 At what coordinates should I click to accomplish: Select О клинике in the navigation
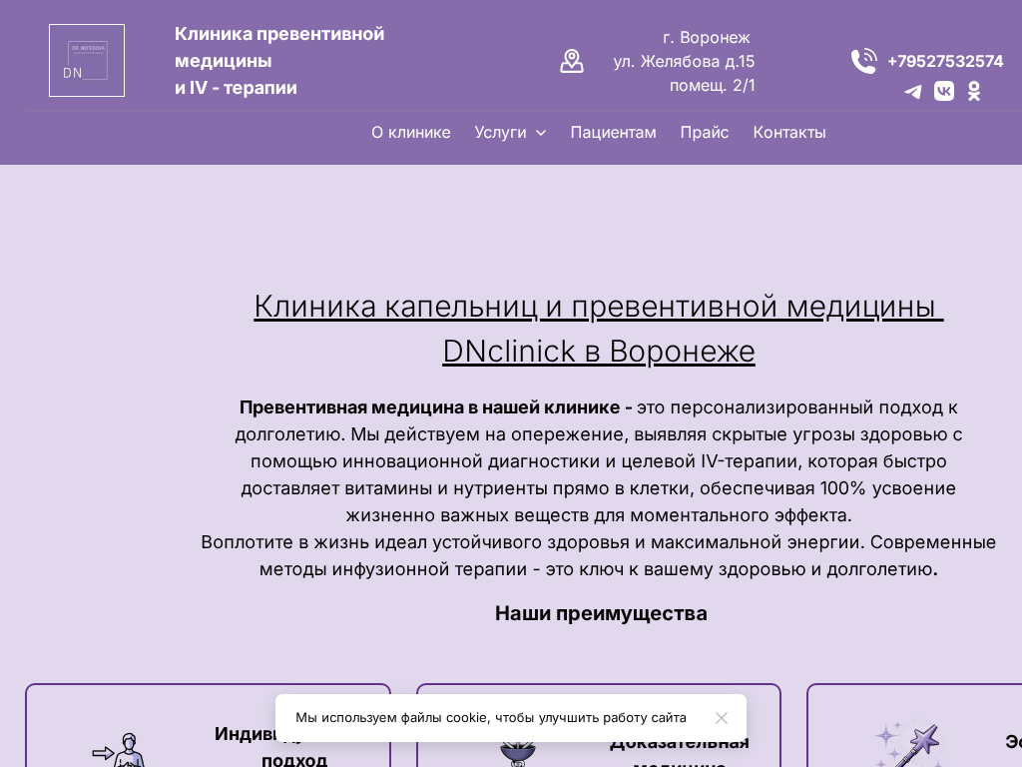tap(410, 132)
